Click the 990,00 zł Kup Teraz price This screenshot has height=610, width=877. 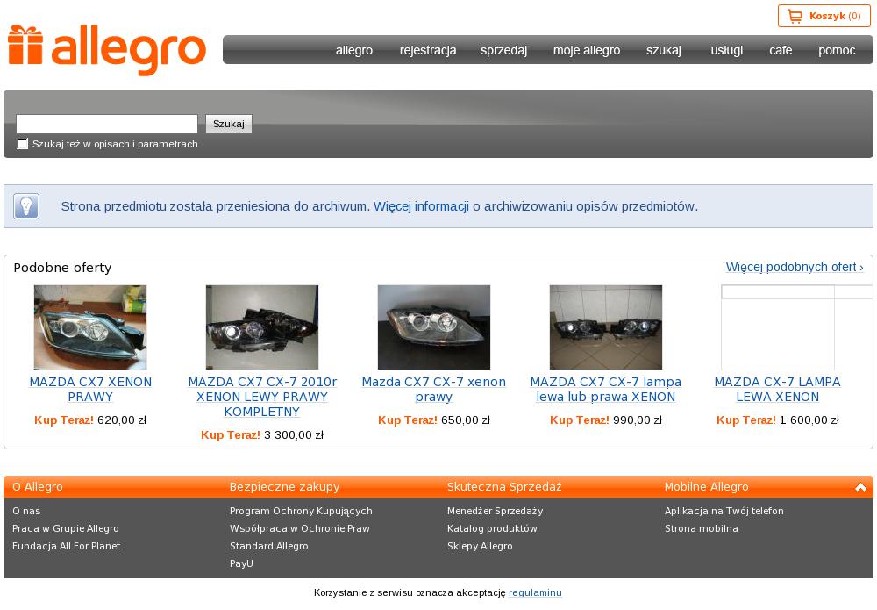coord(606,420)
